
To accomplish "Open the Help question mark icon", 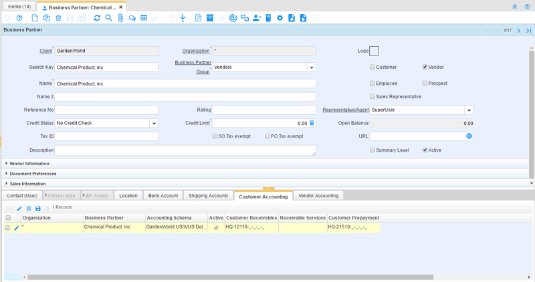I will click(x=19, y=18).
